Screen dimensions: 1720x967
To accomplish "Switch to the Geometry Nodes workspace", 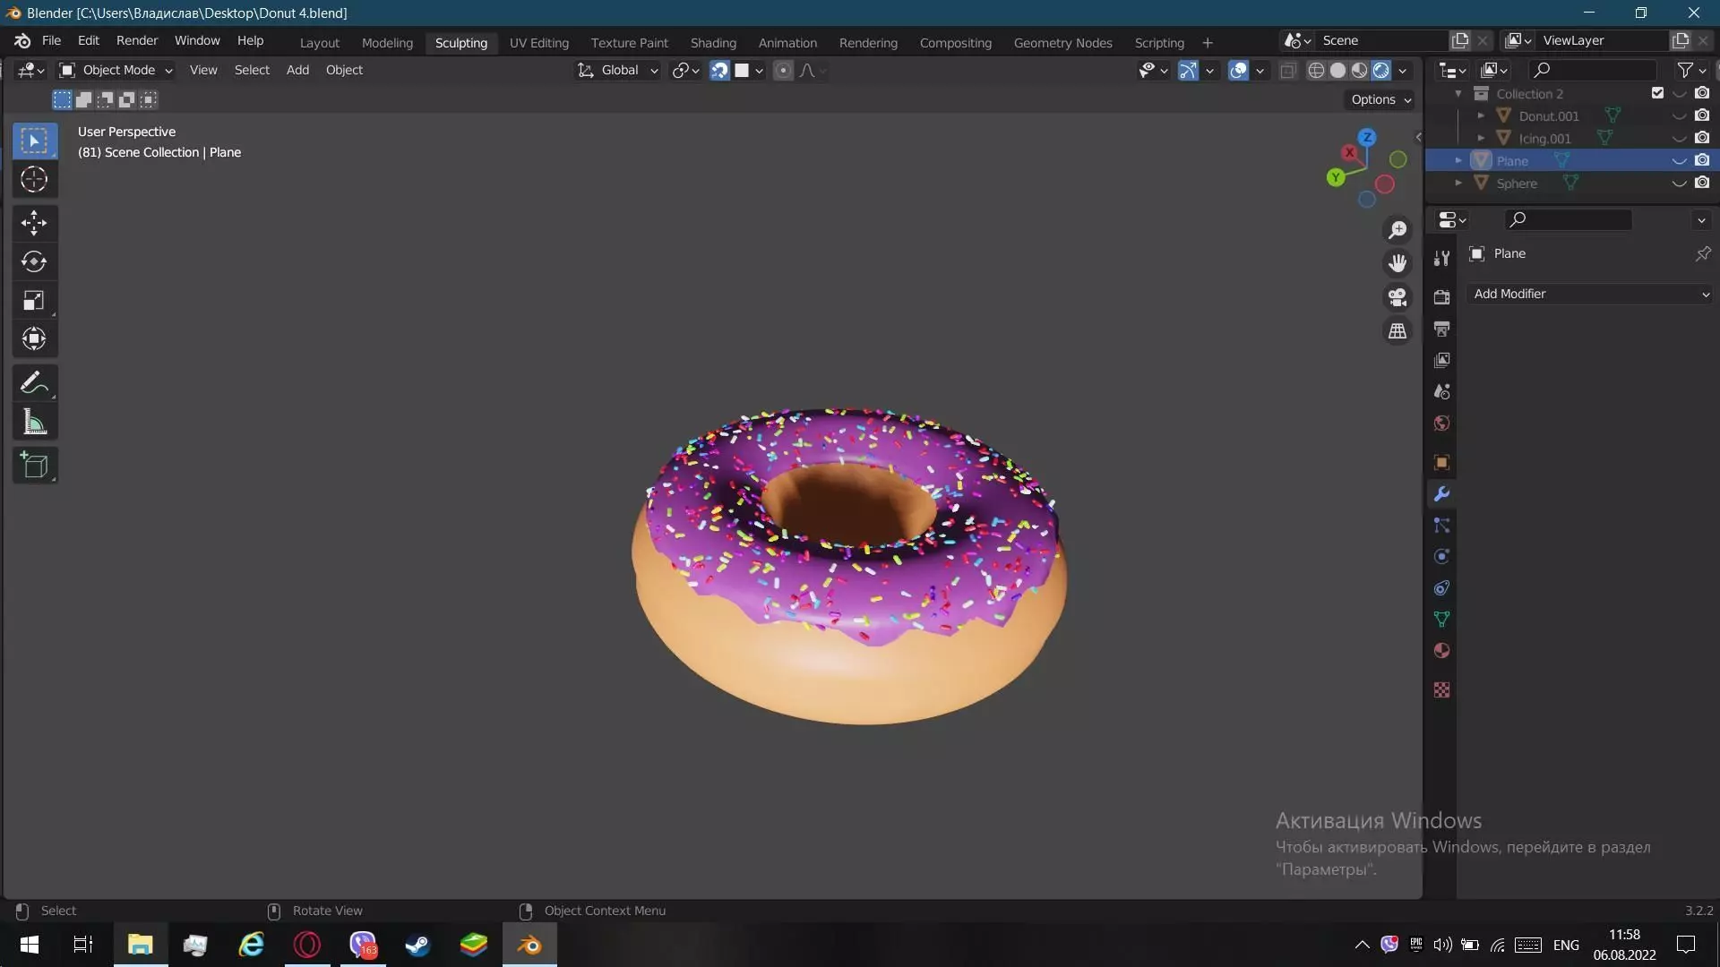I will 1062,42.
